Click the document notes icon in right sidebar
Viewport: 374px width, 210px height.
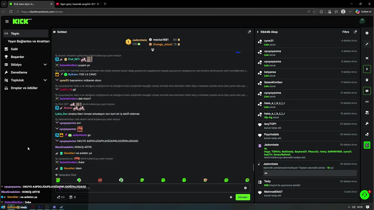(367, 80)
